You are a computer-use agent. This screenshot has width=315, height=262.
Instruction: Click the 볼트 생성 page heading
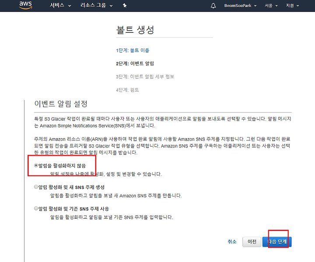135,30
